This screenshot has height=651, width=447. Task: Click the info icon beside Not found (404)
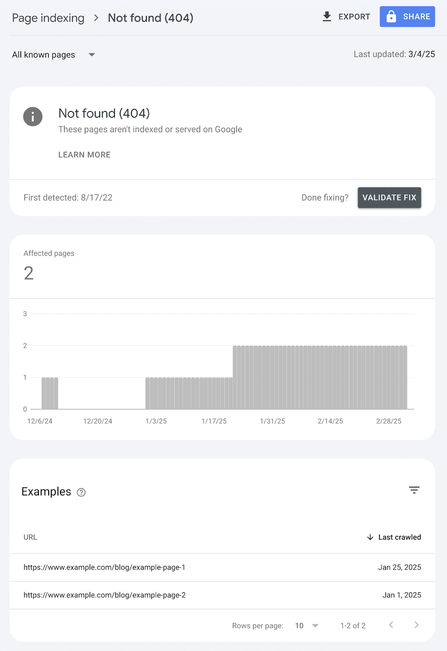point(33,117)
